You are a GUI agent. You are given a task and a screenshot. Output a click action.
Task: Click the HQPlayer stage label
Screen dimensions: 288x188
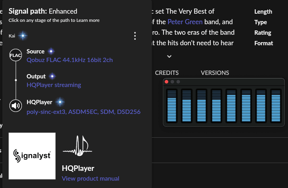click(39, 102)
